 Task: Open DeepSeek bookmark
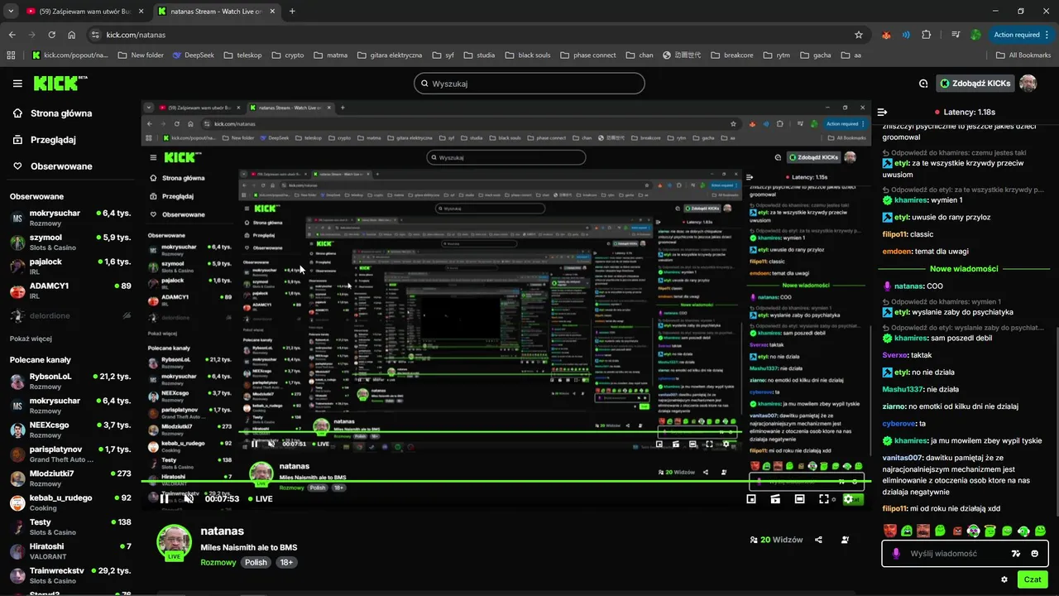point(193,55)
